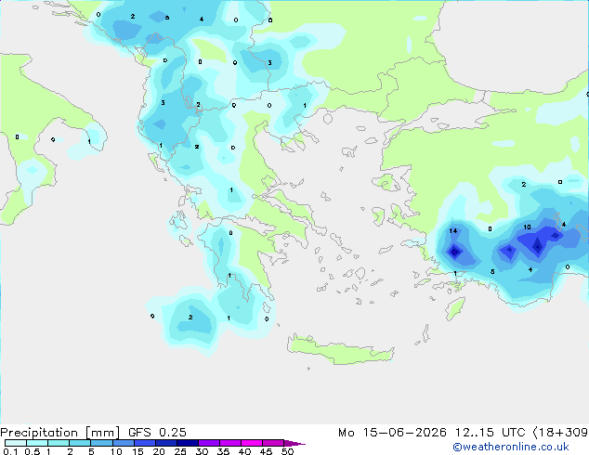
Task: Click the 20–25 mm legend swatch
Action: [x=165, y=443]
